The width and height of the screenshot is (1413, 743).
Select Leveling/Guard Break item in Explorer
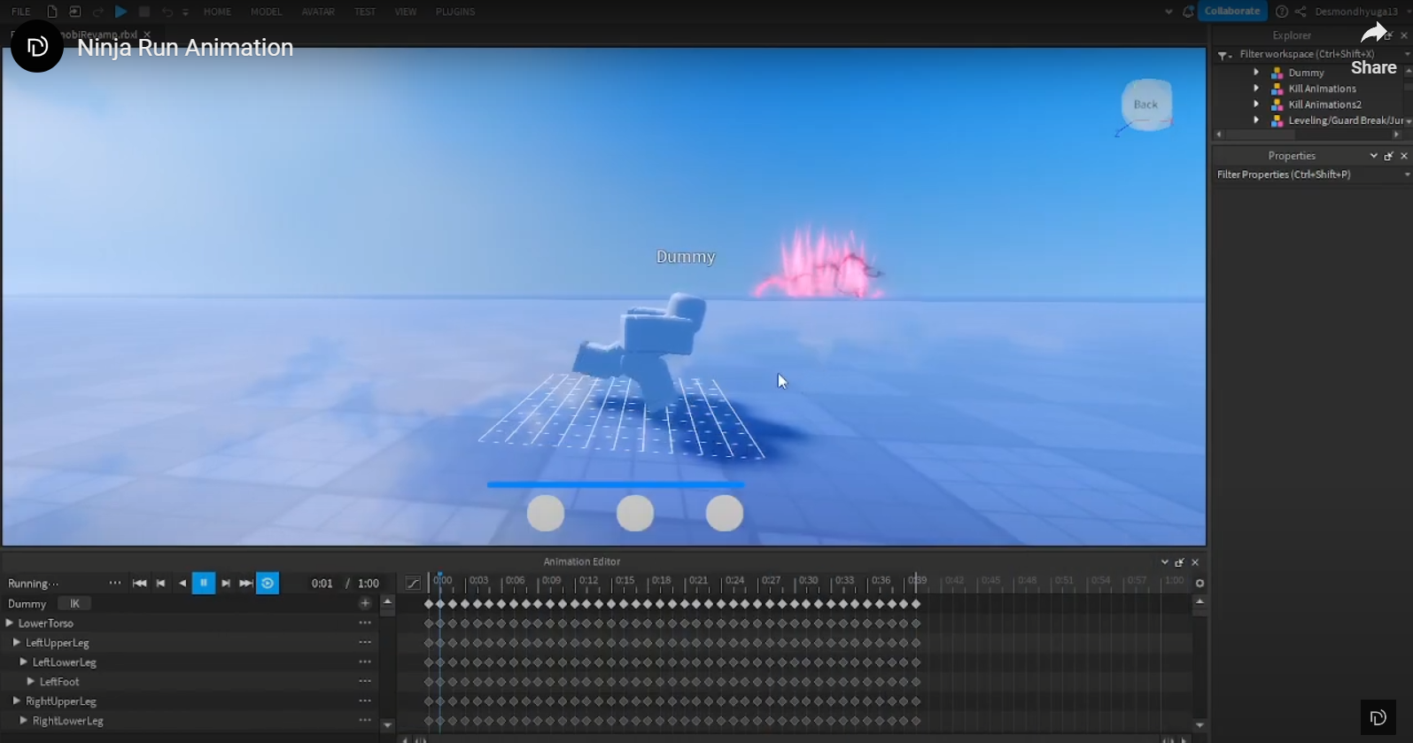(1345, 120)
